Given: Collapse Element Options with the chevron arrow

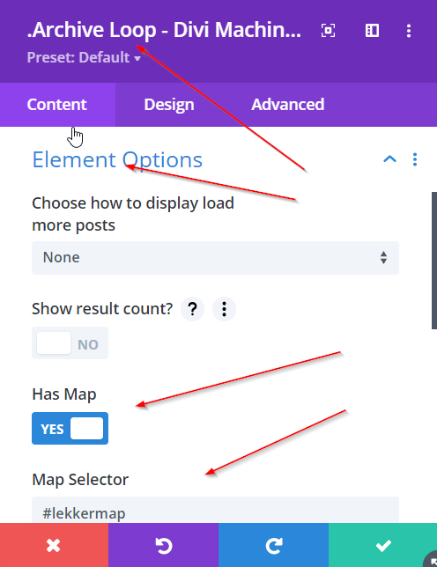Looking at the screenshot, I should (x=389, y=159).
